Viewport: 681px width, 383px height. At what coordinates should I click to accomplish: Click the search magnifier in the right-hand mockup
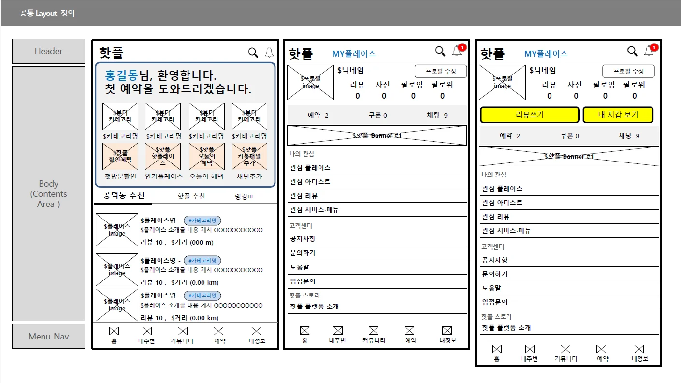click(x=632, y=51)
